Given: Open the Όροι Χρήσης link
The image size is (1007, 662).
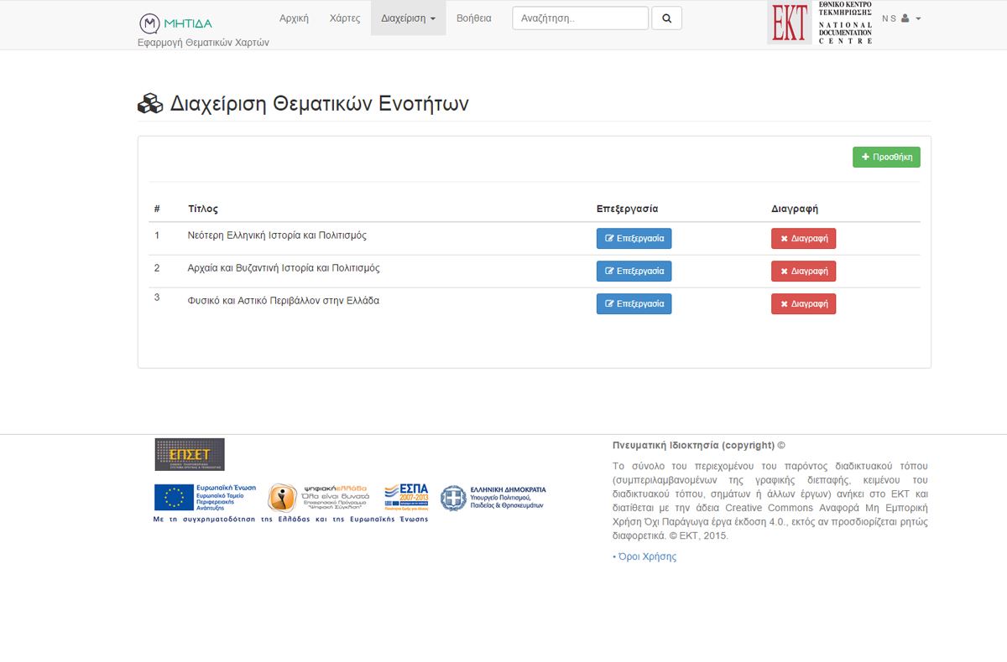Looking at the screenshot, I should [646, 557].
